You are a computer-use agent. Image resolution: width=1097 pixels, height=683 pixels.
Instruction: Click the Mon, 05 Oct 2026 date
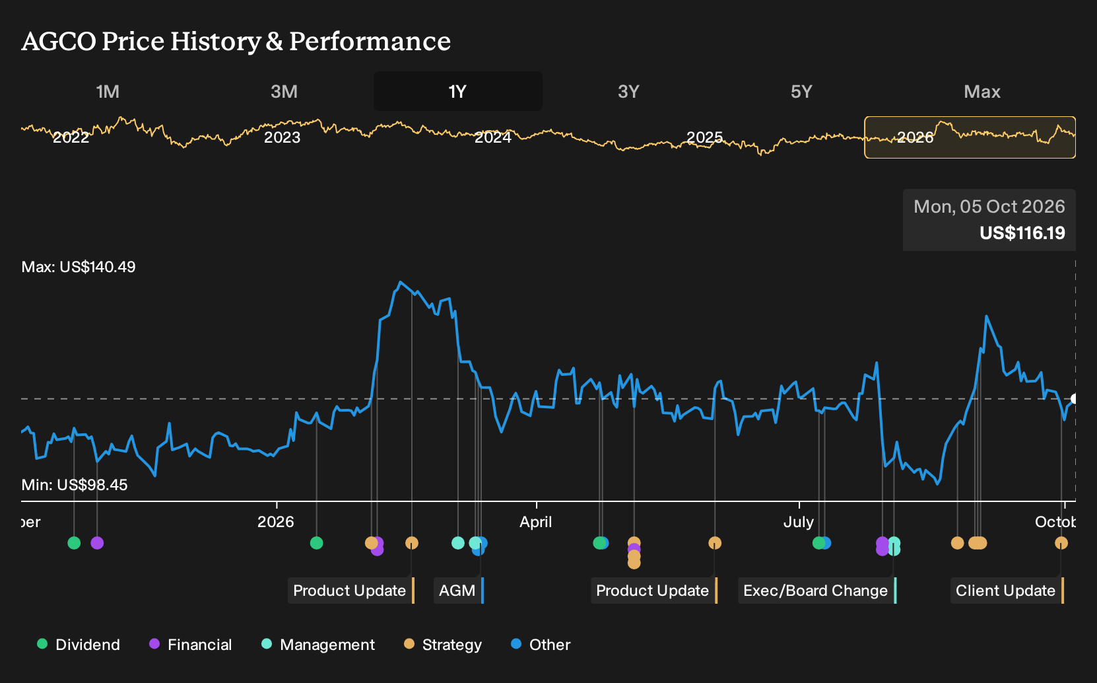point(989,207)
